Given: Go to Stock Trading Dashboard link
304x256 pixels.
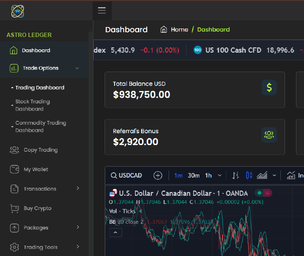Looking at the screenshot, I should 32,105.
